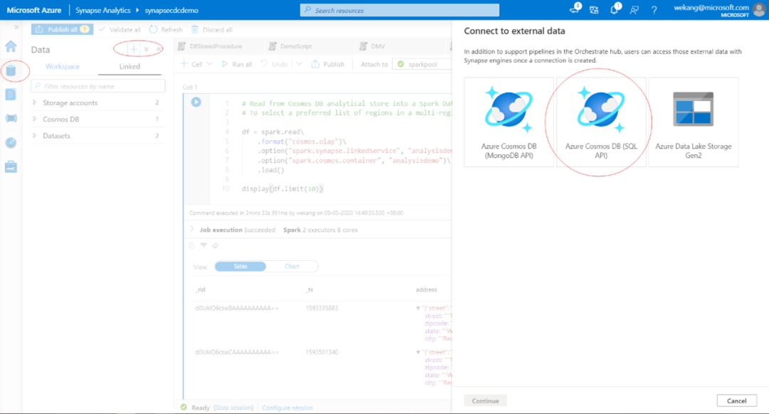
Task: Click Validate all
Action: point(120,29)
